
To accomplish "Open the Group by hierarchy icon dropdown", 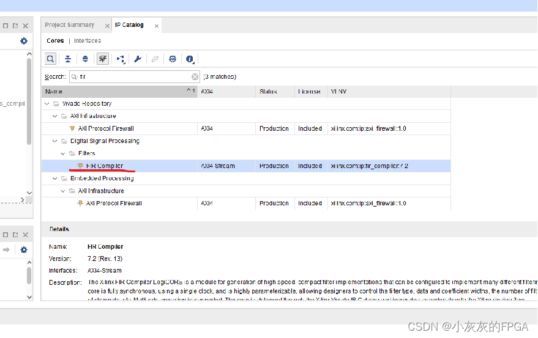I will coord(121,59).
